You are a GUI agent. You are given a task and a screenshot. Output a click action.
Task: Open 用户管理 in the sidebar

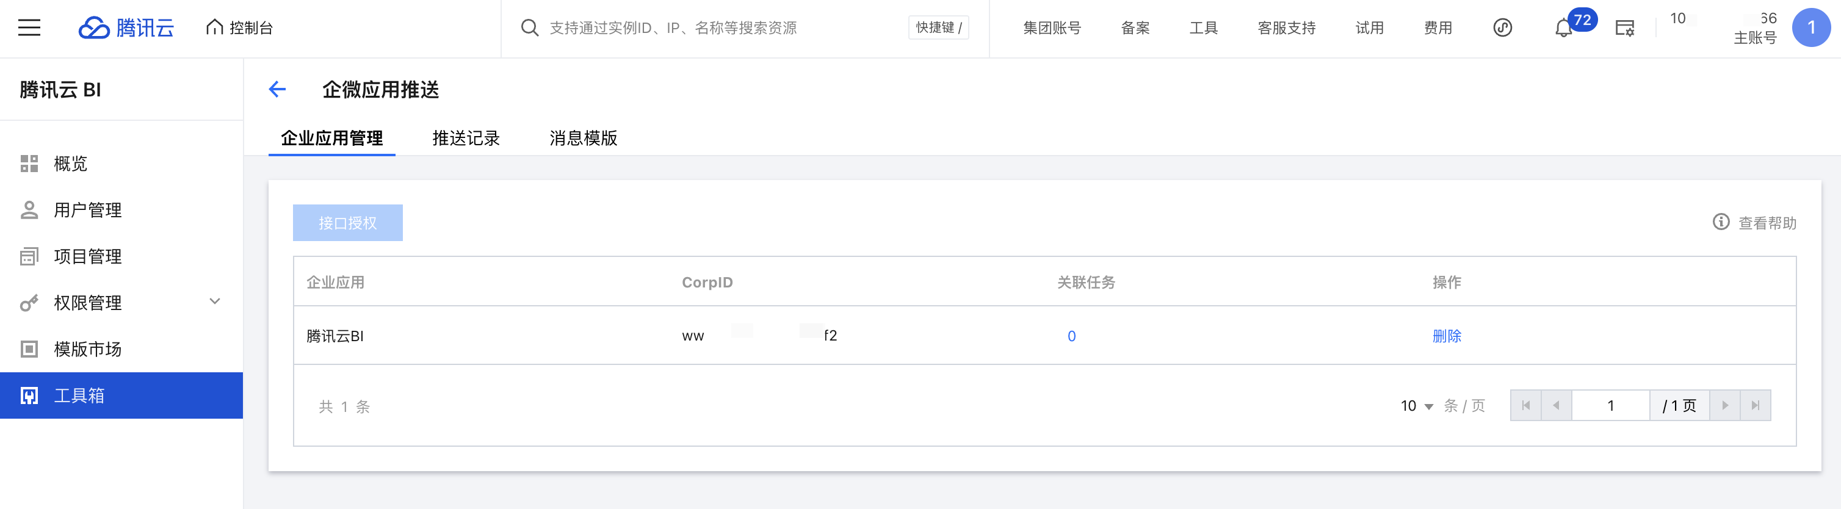(121, 210)
